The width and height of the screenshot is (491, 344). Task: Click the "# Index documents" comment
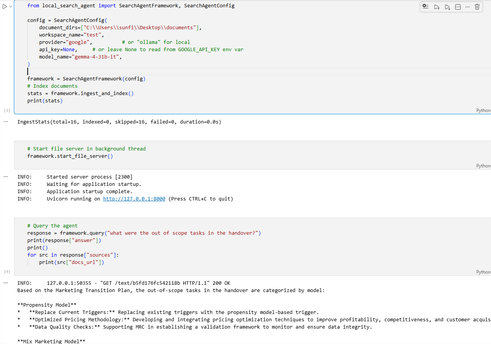coord(52,86)
